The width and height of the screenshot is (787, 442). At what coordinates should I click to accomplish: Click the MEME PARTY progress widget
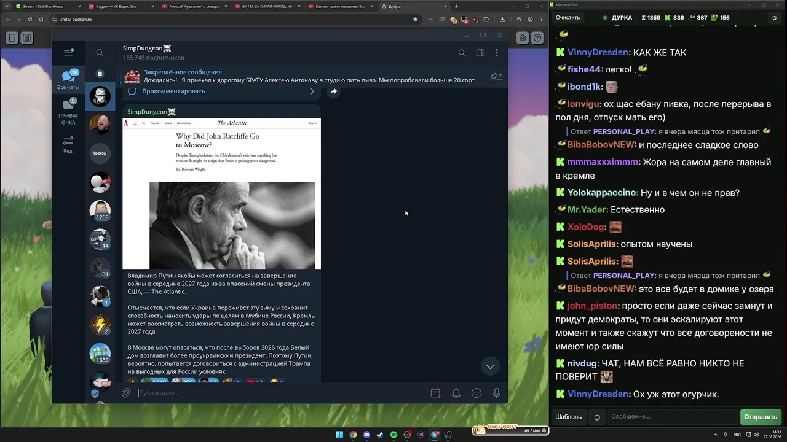pyautogui.click(x=510, y=429)
